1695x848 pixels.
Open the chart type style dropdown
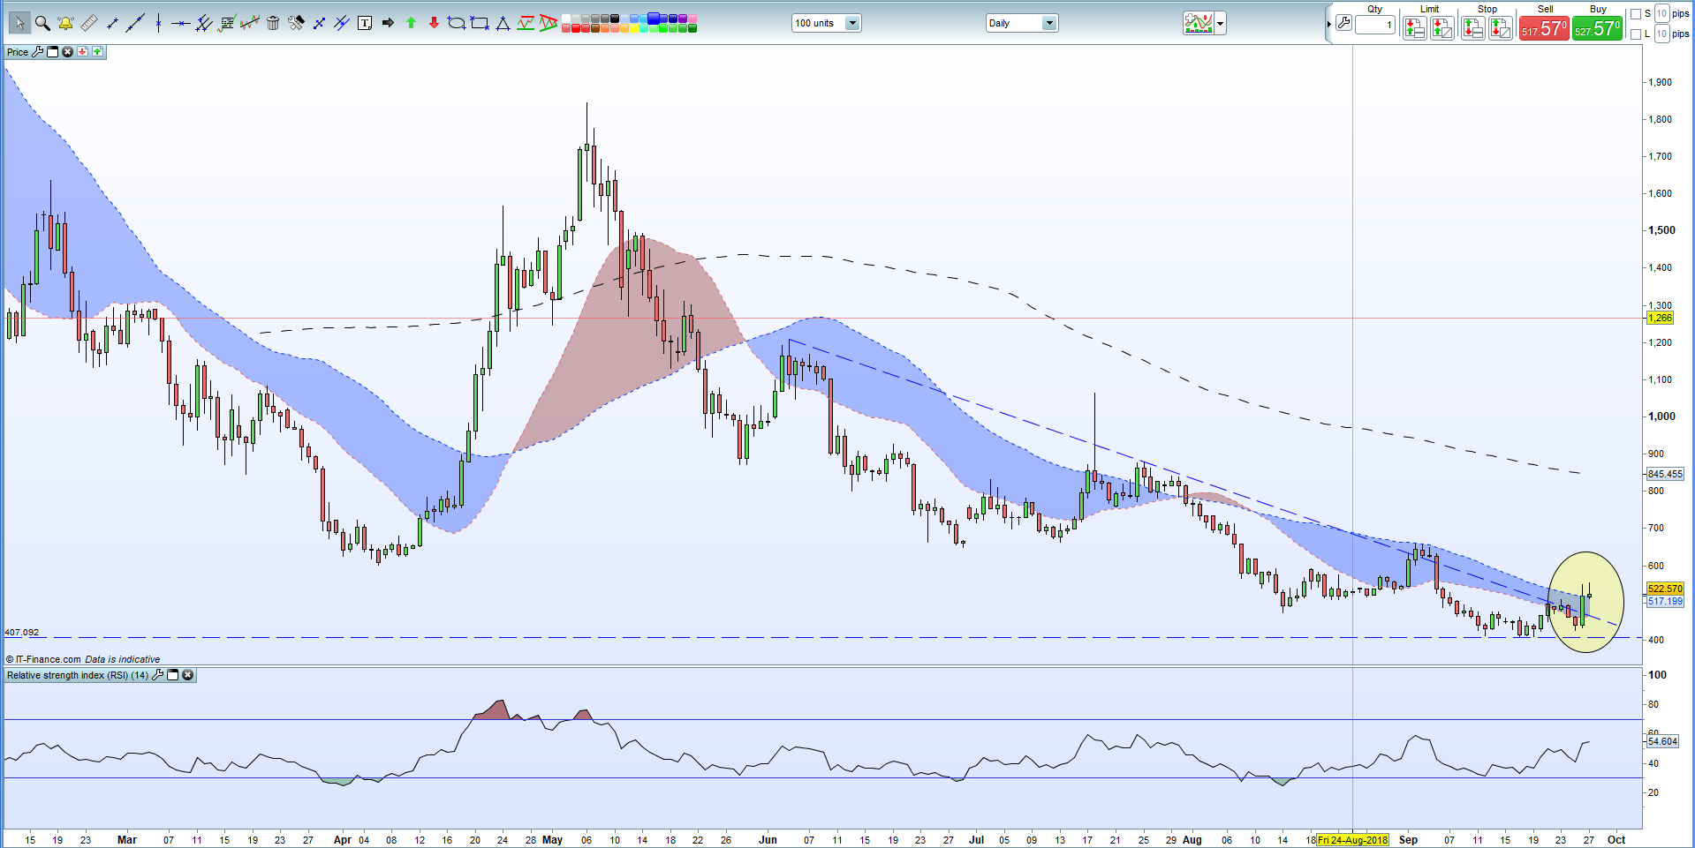click(1219, 23)
